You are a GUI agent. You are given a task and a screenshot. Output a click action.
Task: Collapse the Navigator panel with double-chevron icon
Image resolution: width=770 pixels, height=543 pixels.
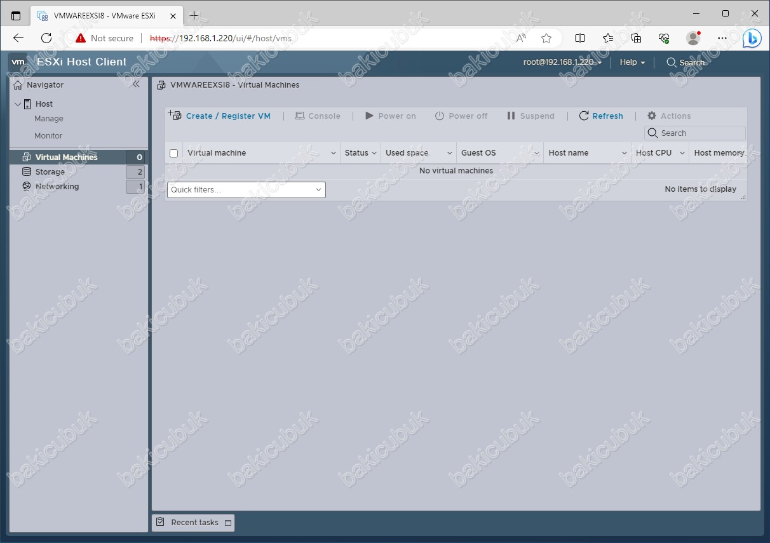[136, 84]
